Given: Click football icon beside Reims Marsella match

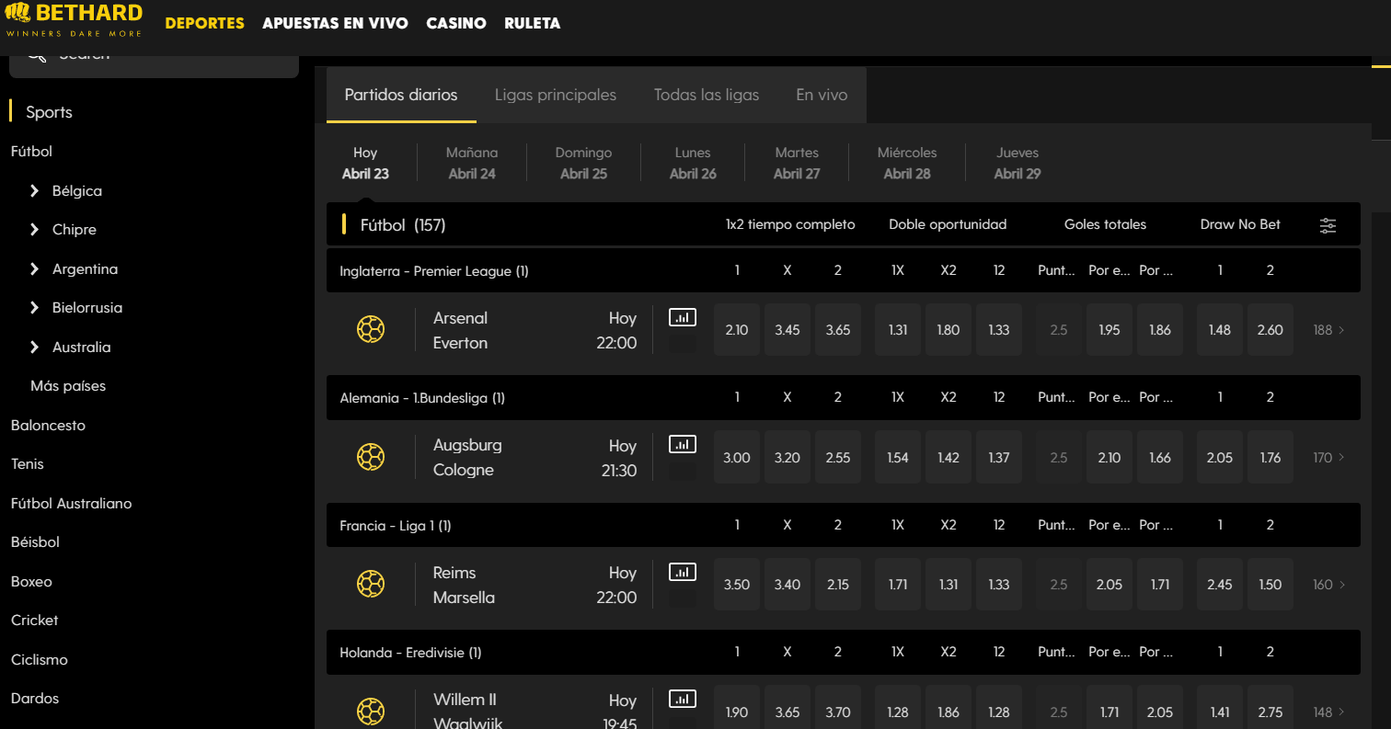Looking at the screenshot, I should coord(371,584).
